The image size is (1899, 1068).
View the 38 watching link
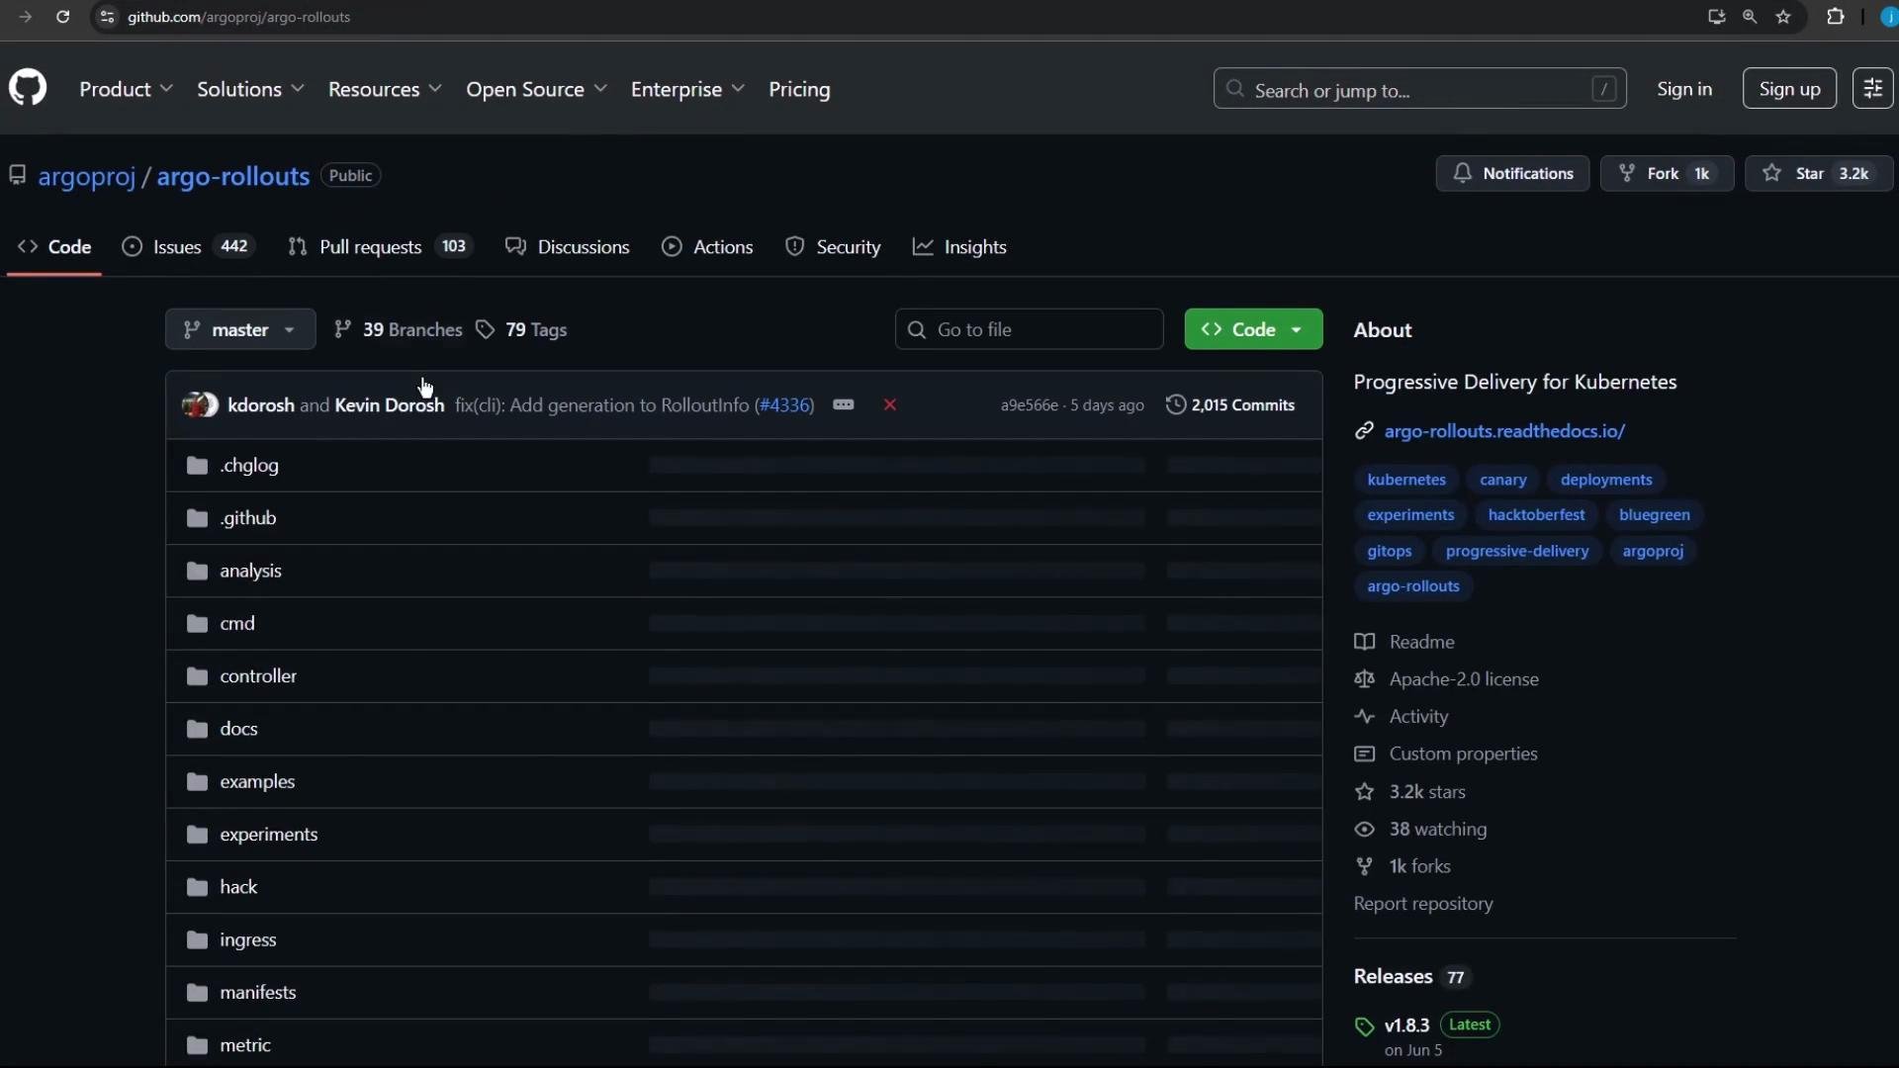(x=1420, y=830)
